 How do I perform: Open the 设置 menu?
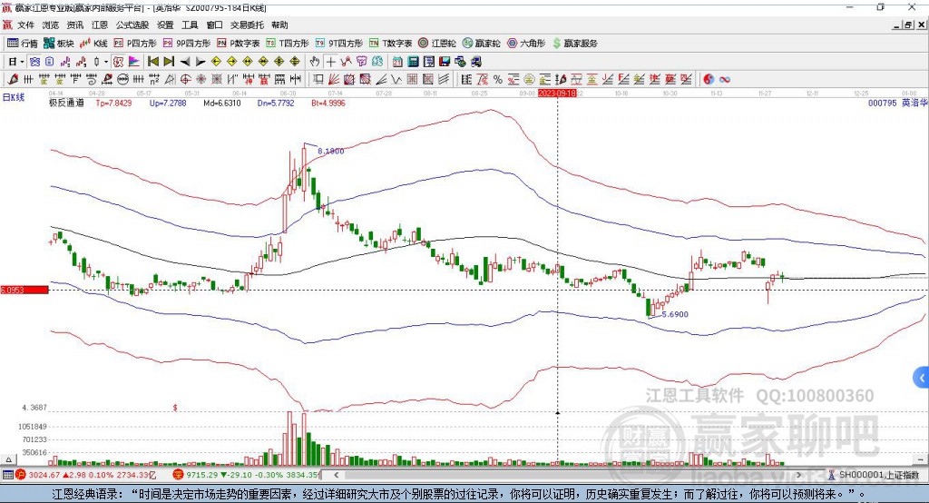(x=165, y=25)
